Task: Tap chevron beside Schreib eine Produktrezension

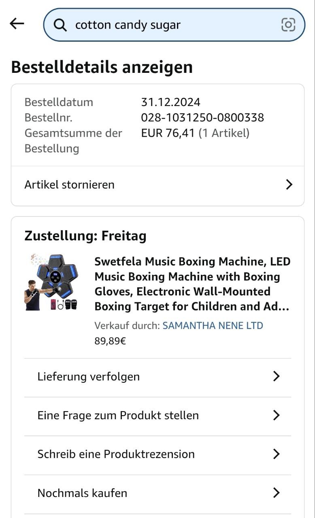Action: (x=276, y=454)
